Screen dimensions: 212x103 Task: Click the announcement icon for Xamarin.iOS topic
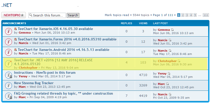(8, 32)
